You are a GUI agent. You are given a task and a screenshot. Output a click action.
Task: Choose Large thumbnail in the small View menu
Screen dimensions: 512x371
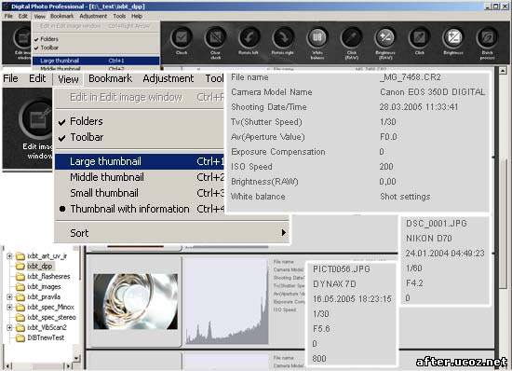pos(96,61)
